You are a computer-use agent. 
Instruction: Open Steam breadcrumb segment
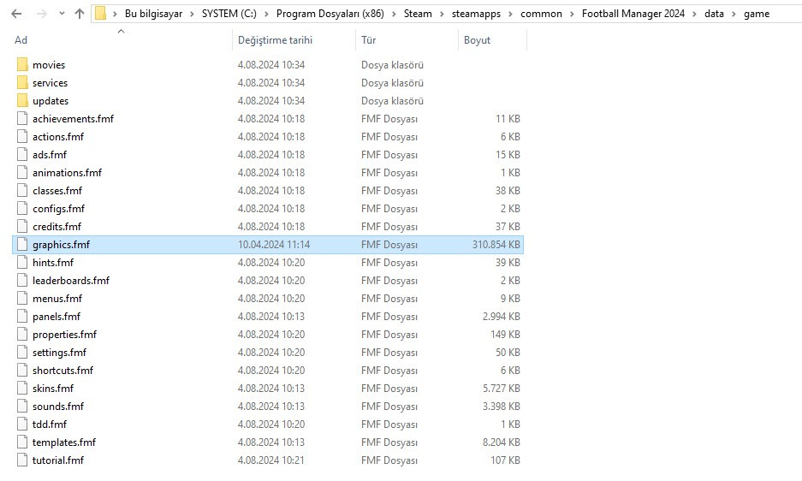tap(418, 14)
